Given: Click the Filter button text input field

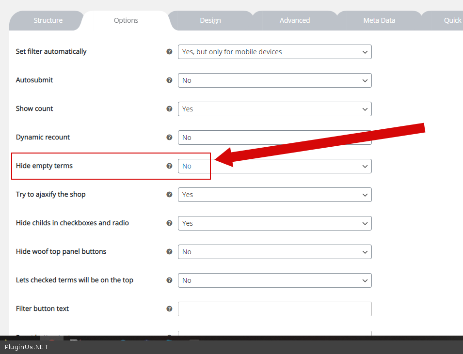Looking at the screenshot, I should click(274, 309).
